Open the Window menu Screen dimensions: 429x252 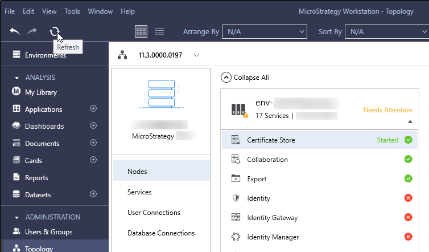[x=100, y=11]
